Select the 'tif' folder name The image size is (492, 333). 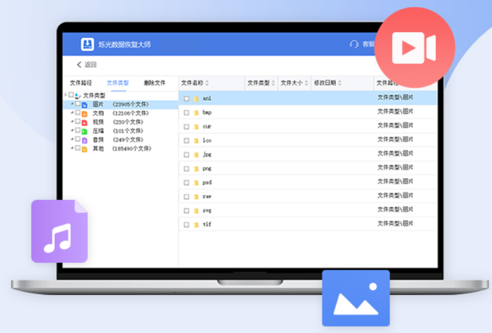click(x=207, y=225)
